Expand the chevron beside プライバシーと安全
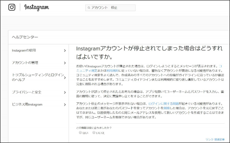The width and height of the screenshot is (230, 143). click(x=65, y=93)
